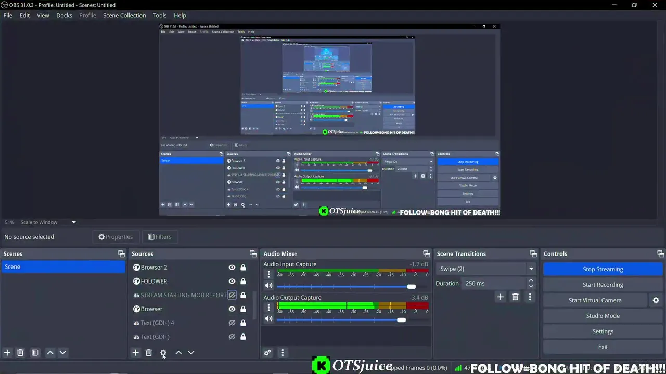Show the STREAM STARTING MOB REPORT source
Viewport: 666px width, 374px height.
click(x=232, y=295)
